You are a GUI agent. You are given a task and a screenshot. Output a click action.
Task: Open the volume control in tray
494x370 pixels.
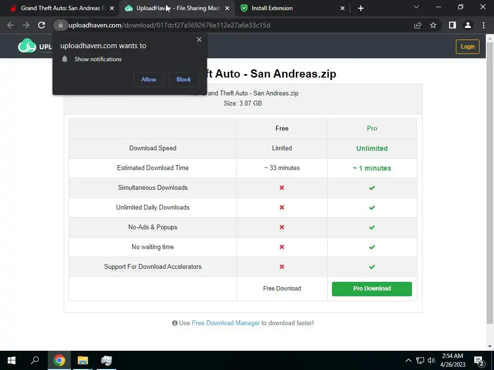431,360
